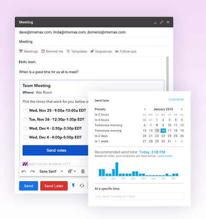The height and width of the screenshot is (219, 206).
Task: Select the Tomorrow evening preset
Action: click(108, 130)
